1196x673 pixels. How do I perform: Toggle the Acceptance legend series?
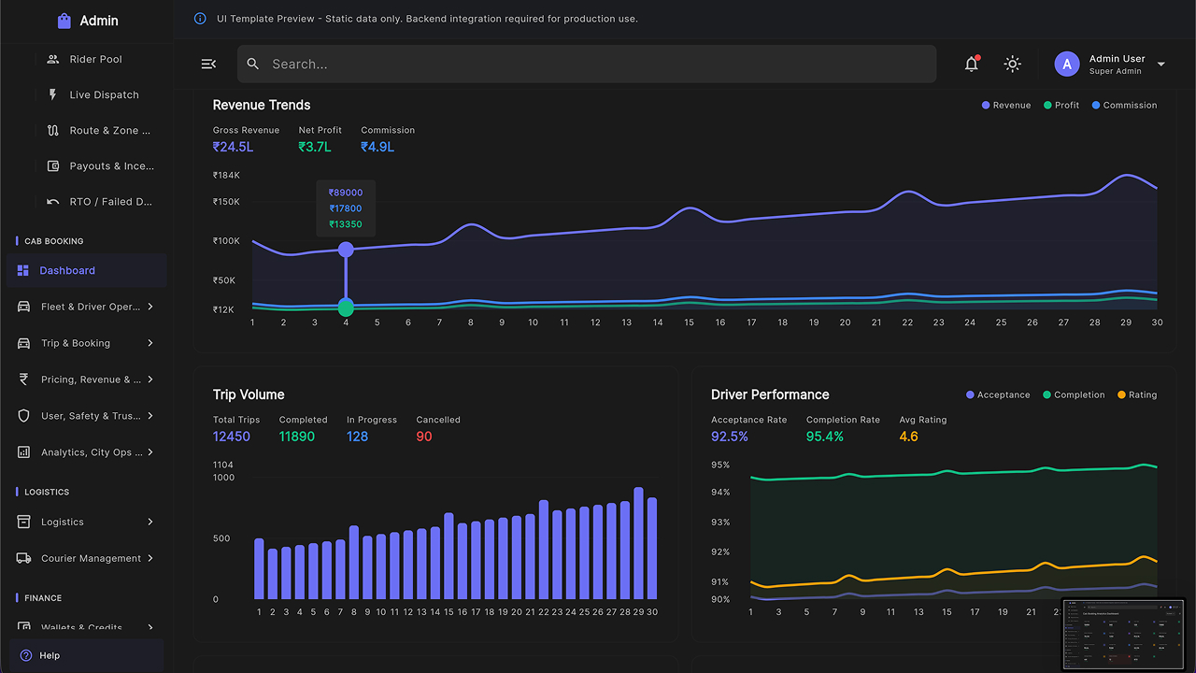click(998, 395)
